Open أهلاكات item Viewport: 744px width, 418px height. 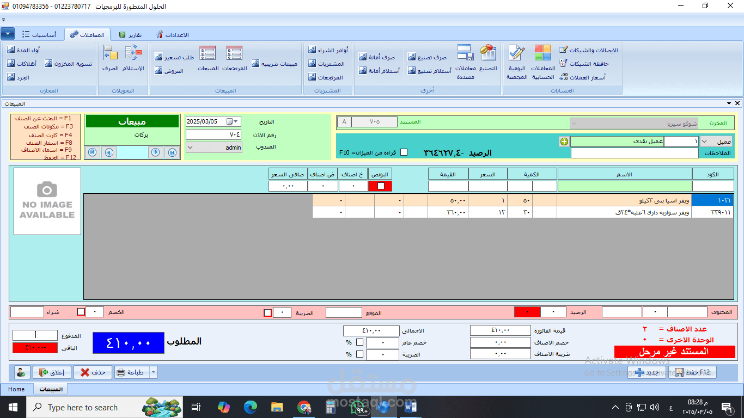coord(22,64)
